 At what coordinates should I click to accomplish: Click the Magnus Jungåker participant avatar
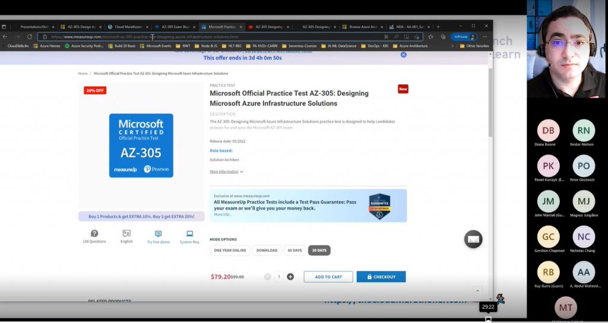pos(584,201)
